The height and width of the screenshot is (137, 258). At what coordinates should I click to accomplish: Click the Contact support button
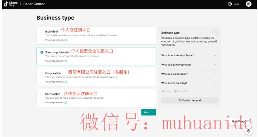click(190, 100)
